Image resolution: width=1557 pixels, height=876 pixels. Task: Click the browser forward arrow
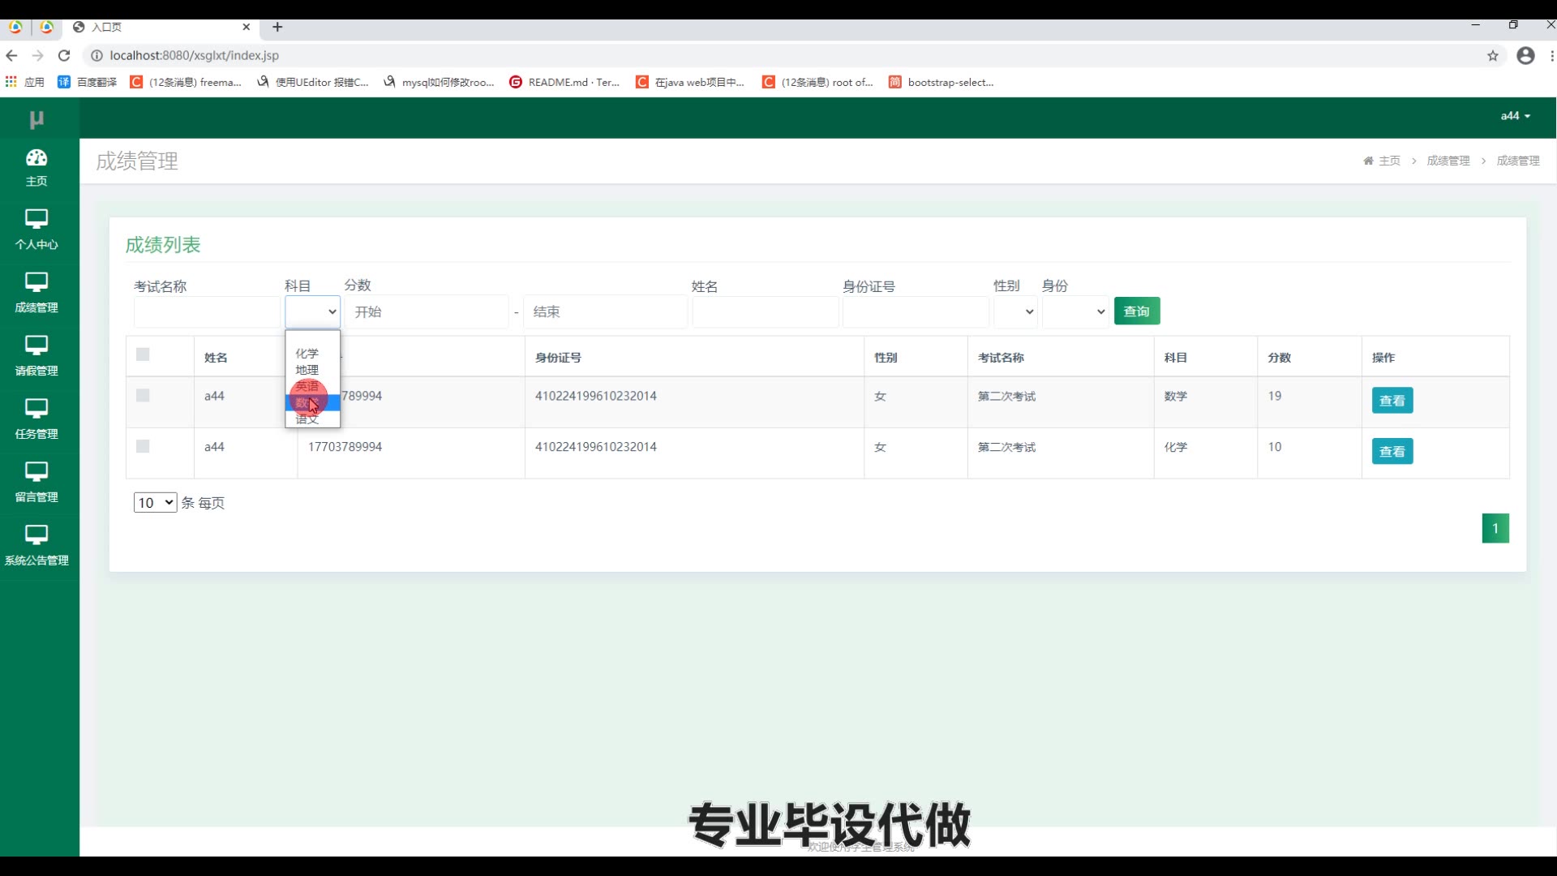(x=37, y=55)
